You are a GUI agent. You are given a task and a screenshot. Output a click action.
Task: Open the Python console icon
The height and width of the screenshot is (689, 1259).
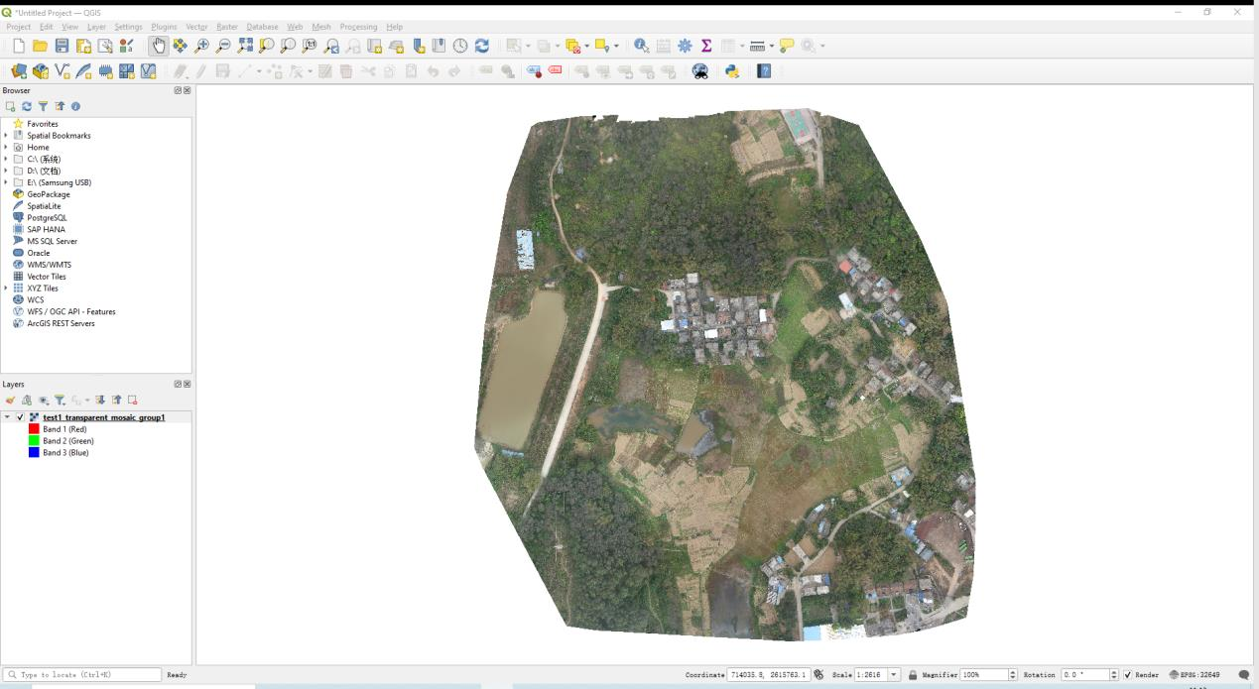click(732, 71)
